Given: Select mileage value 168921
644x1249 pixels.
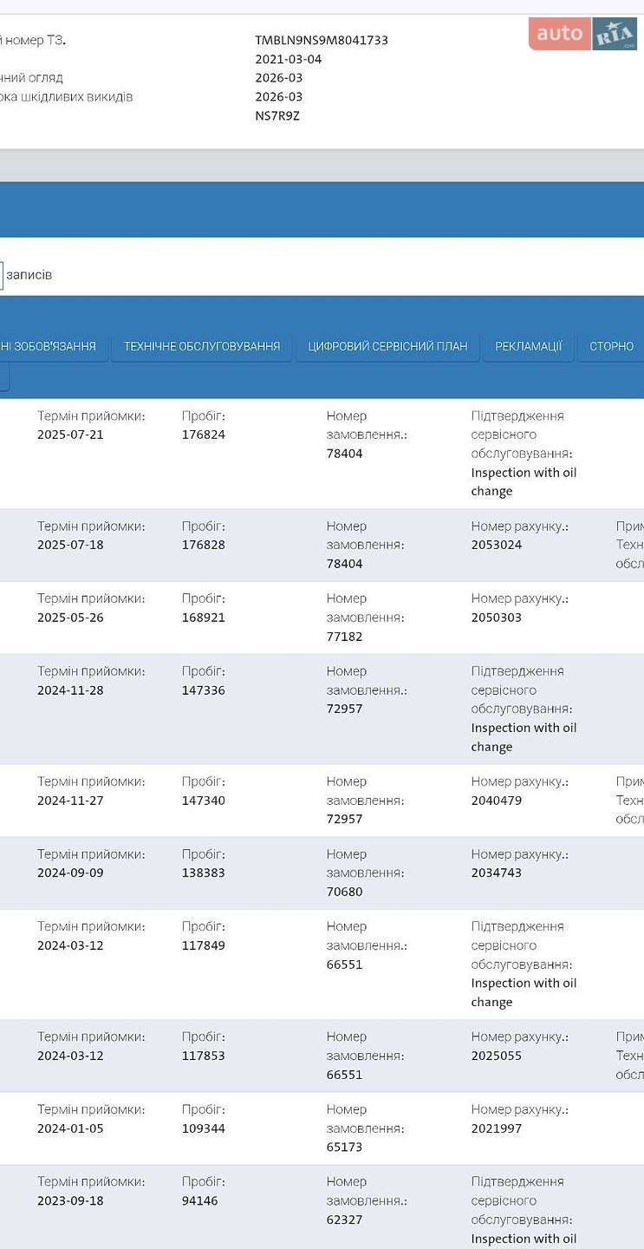Looking at the screenshot, I should coord(204,618).
